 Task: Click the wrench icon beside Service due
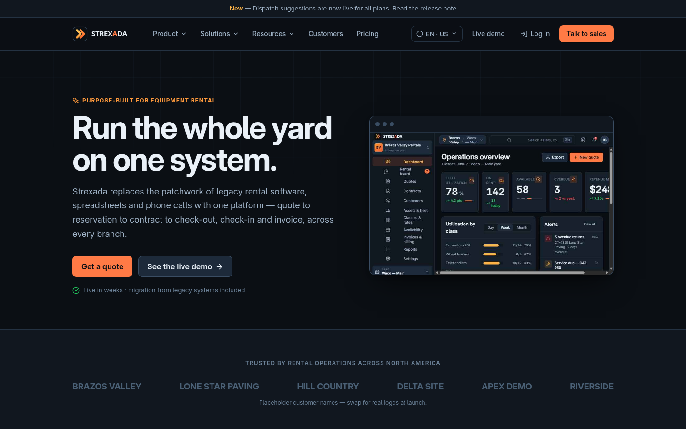click(x=548, y=264)
